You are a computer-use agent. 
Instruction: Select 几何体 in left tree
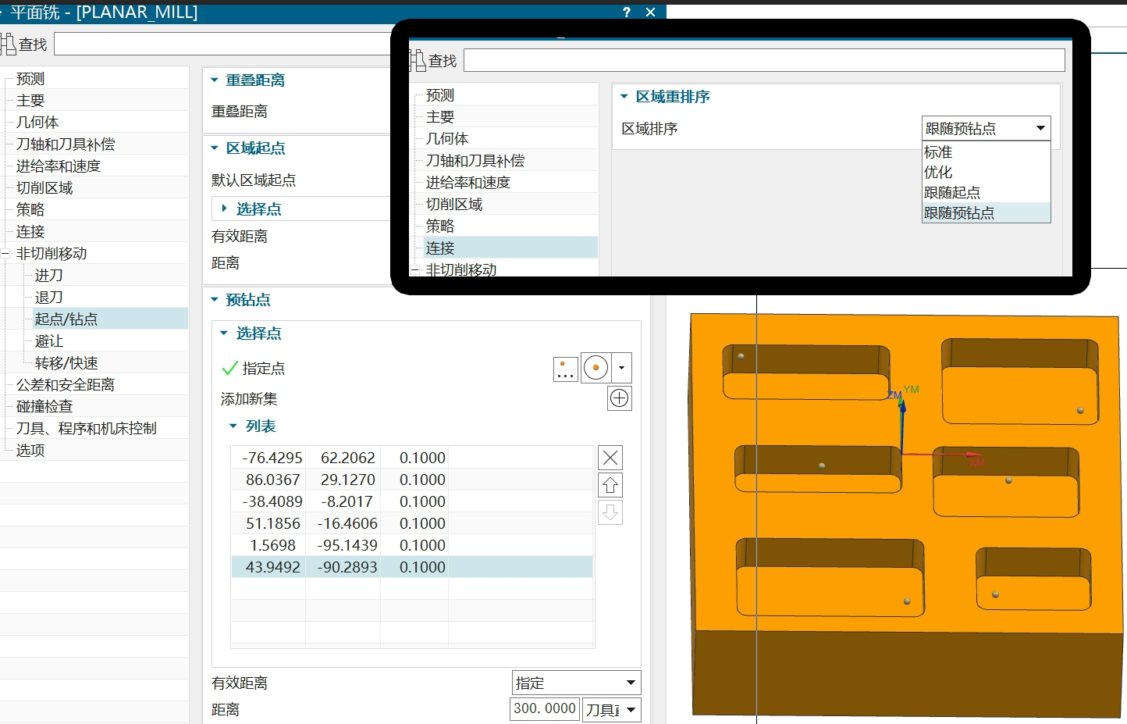click(37, 123)
